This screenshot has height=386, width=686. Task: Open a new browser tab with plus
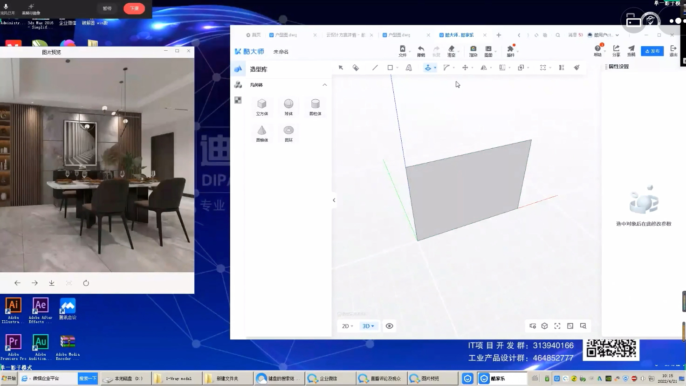coord(499,35)
